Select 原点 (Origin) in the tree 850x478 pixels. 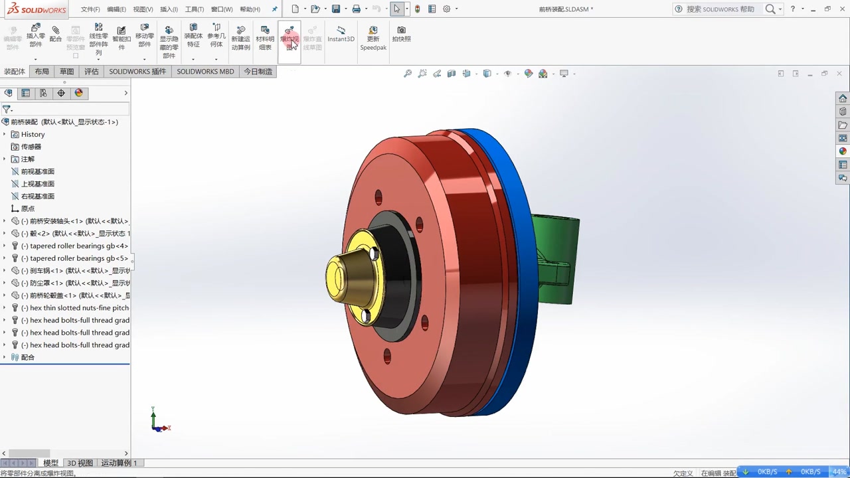[x=28, y=208]
